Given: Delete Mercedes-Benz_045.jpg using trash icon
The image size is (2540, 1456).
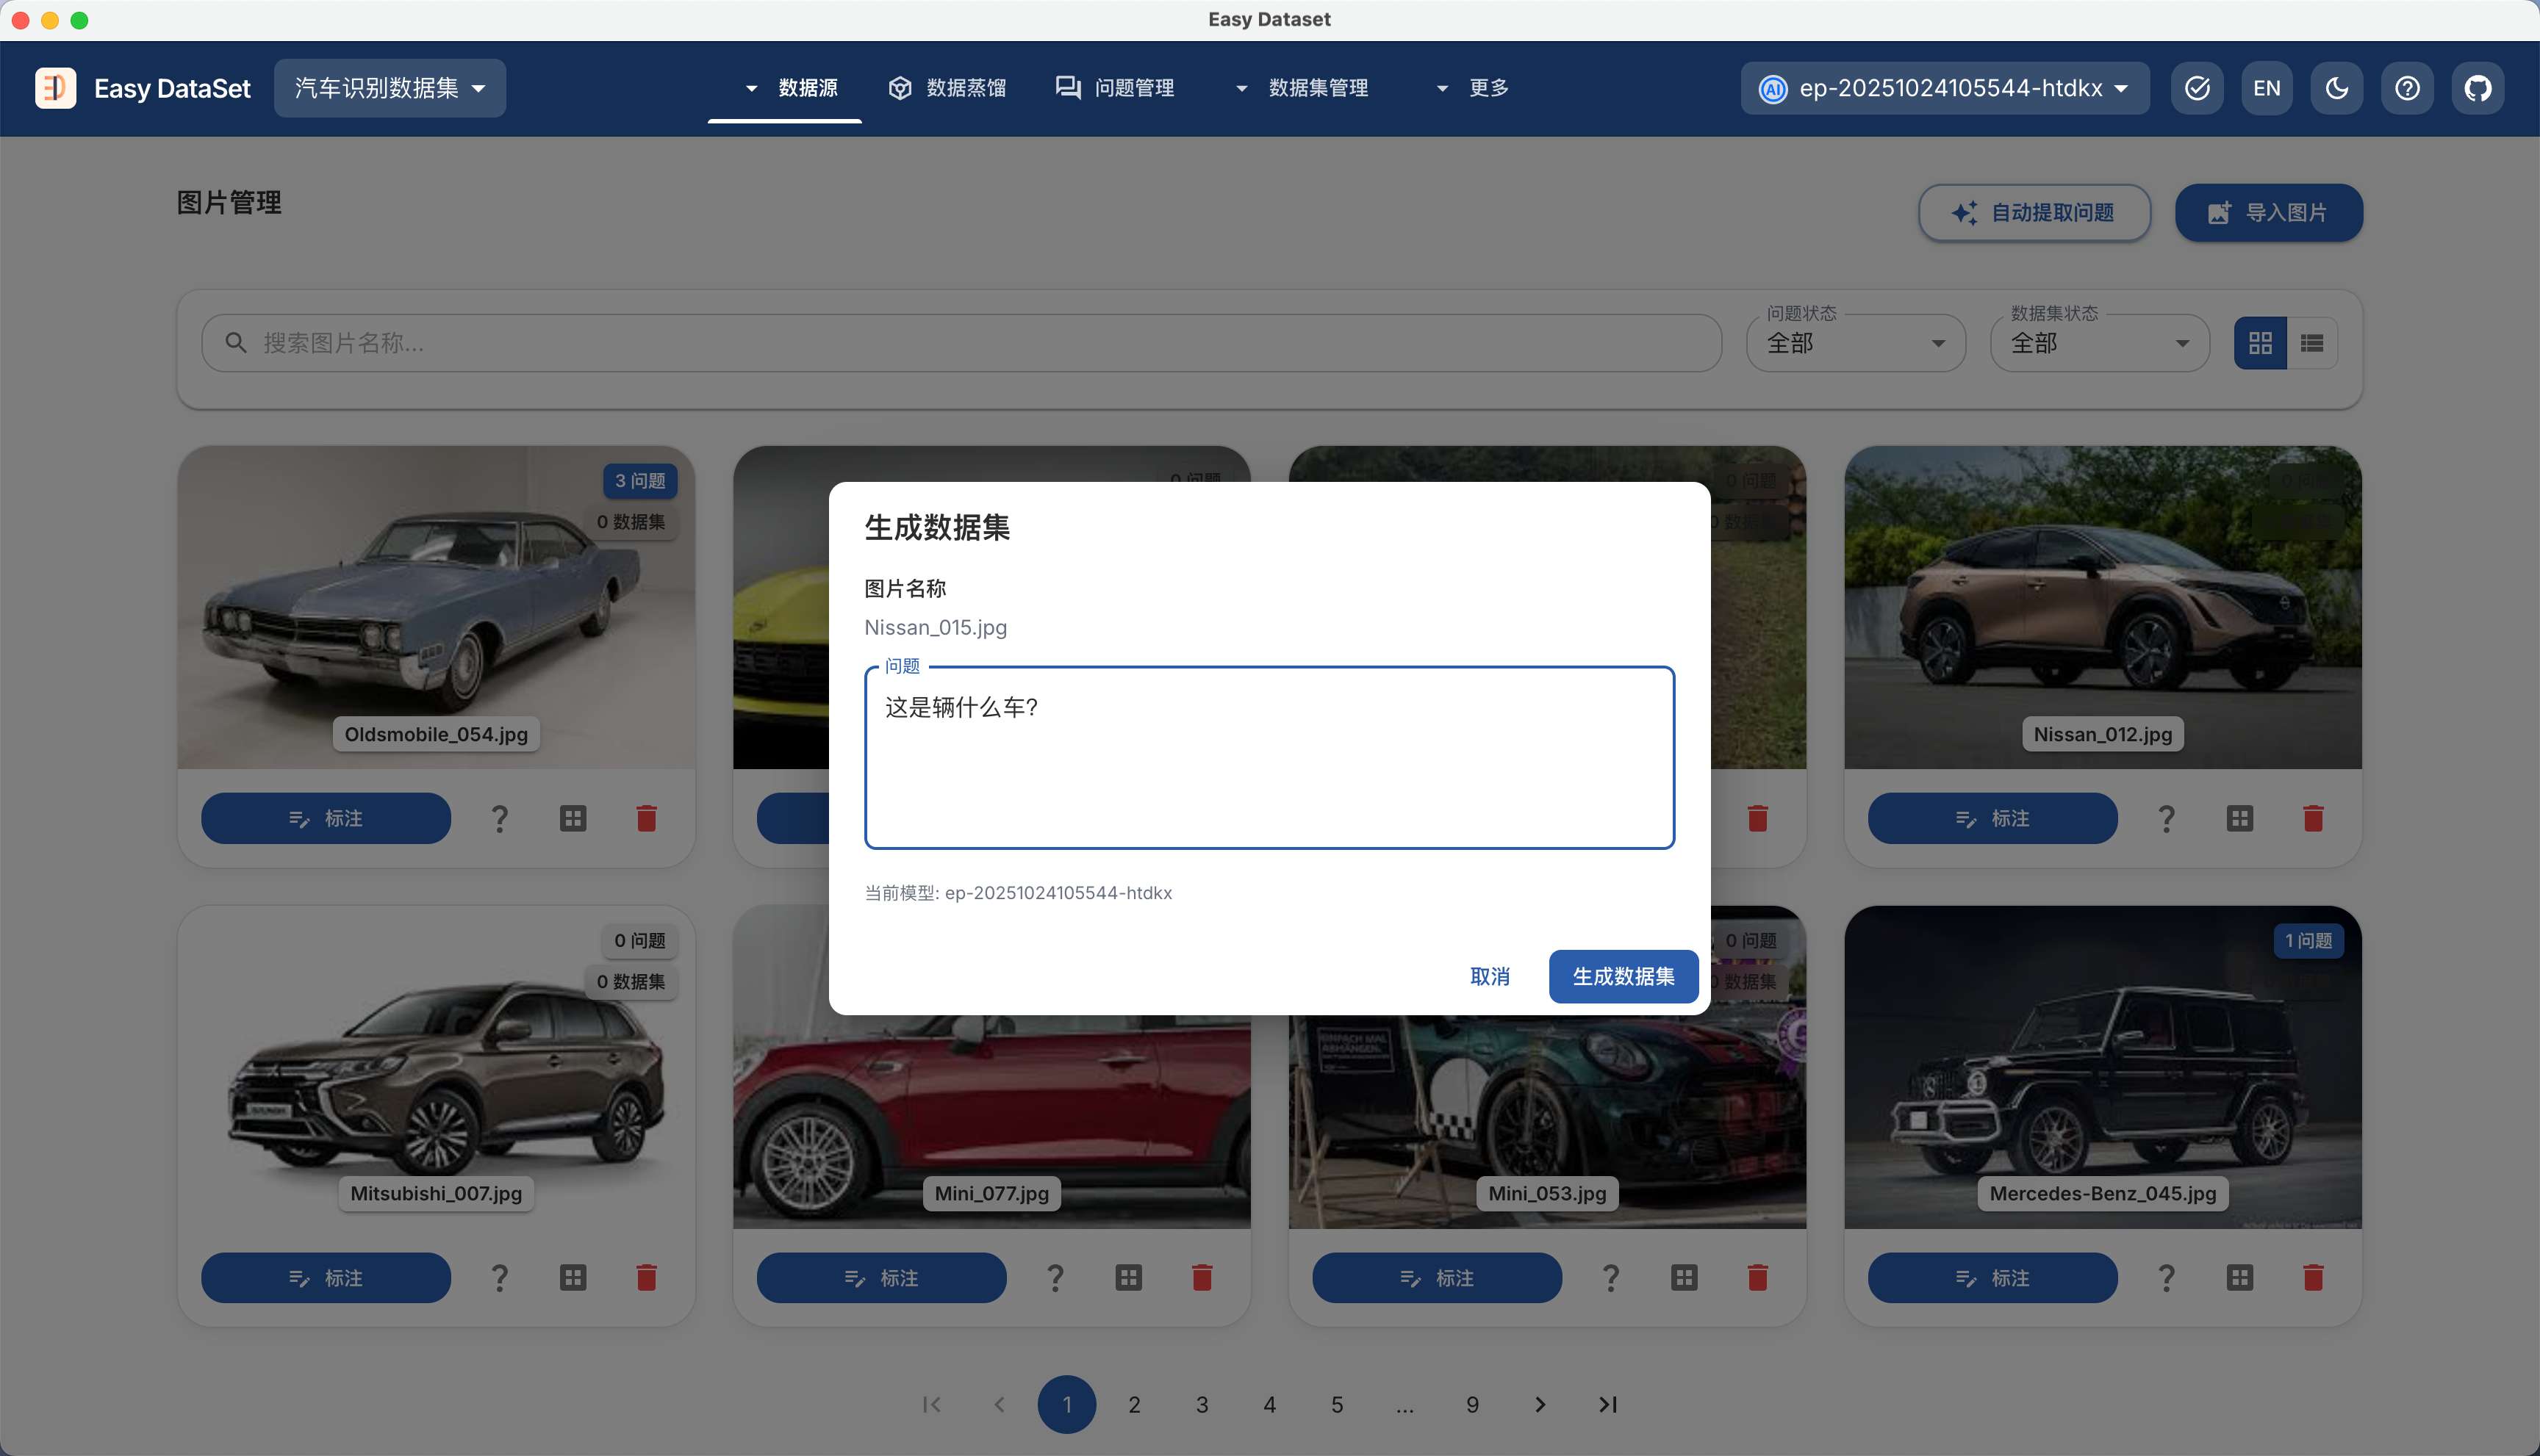Looking at the screenshot, I should pos(2313,1277).
